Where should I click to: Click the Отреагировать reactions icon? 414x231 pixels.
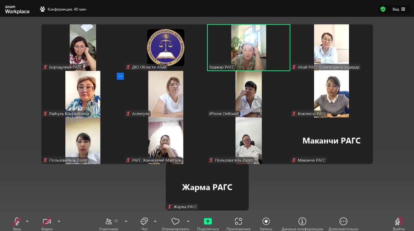175,222
